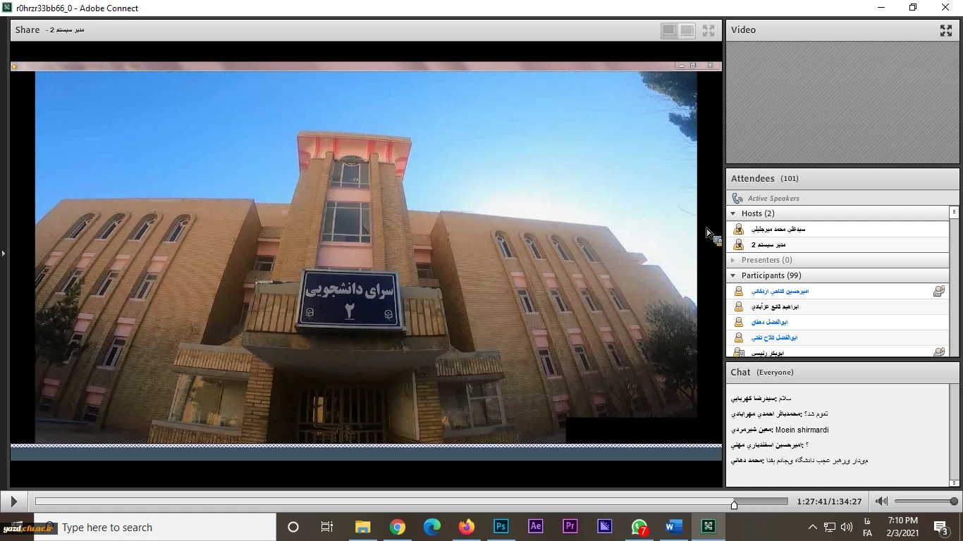Collapse the Hosts (2) group
Image resolution: width=963 pixels, height=541 pixels.
pyautogui.click(x=733, y=213)
